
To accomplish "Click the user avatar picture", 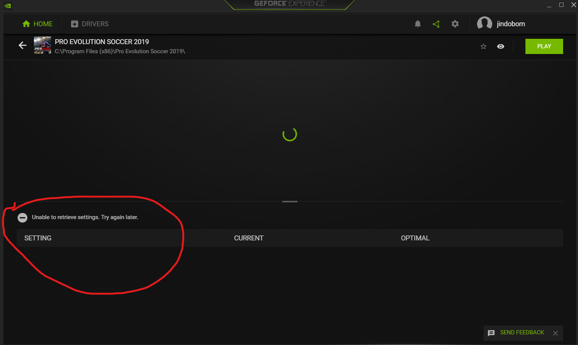I will click(484, 24).
